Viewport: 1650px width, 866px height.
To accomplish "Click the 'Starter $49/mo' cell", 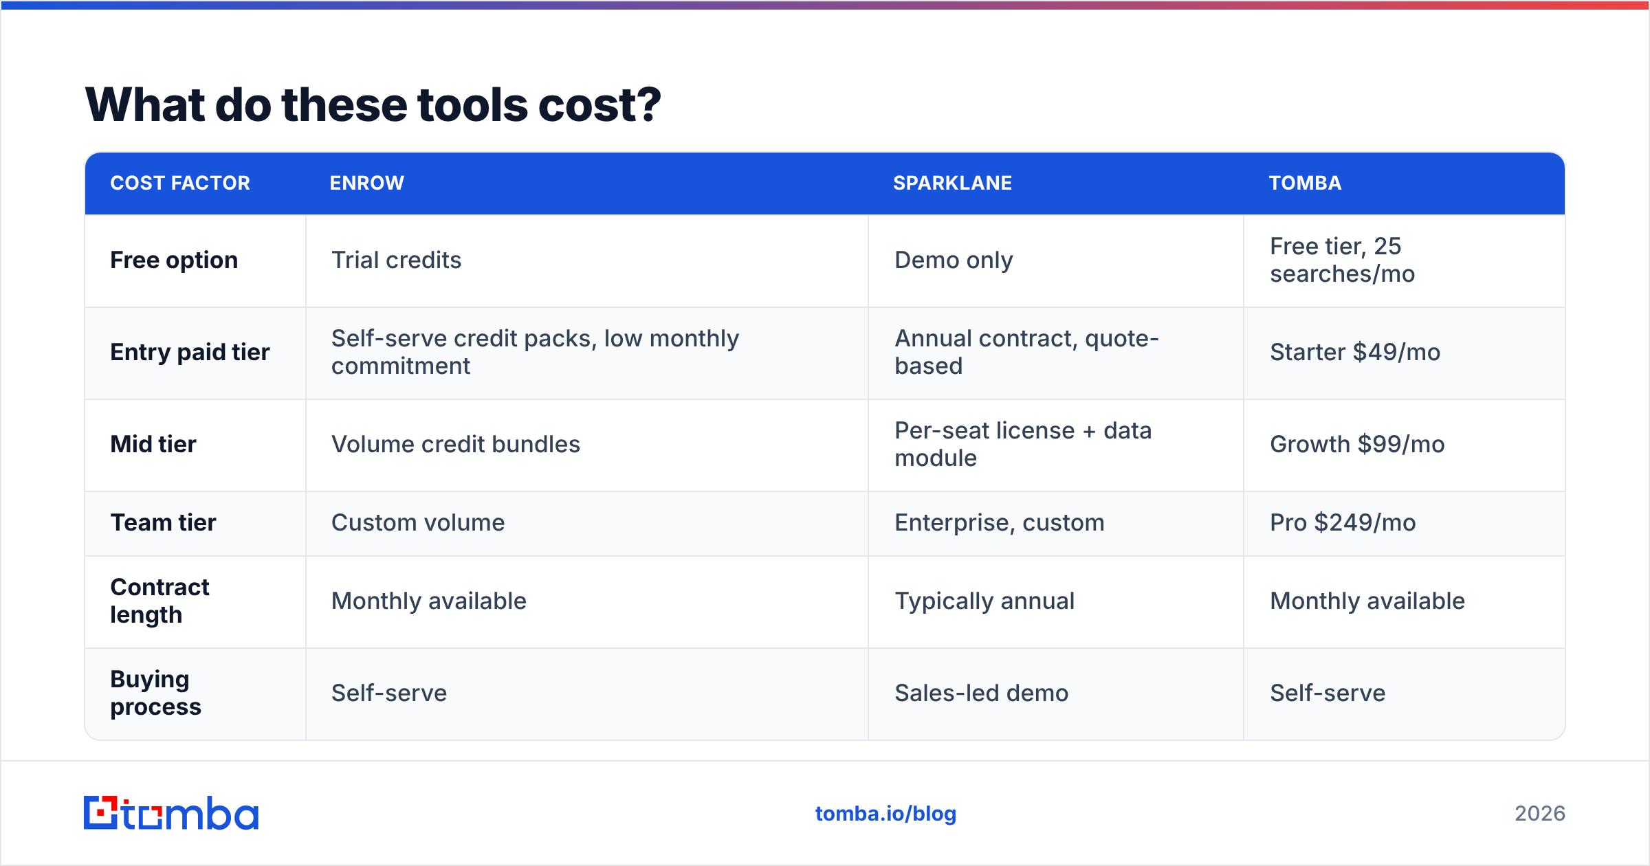I will pyautogui.click(x=1354, y=352).
